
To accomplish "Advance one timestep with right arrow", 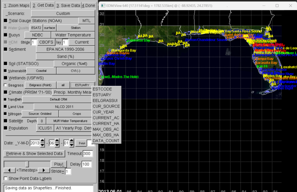I will point(44,171).
